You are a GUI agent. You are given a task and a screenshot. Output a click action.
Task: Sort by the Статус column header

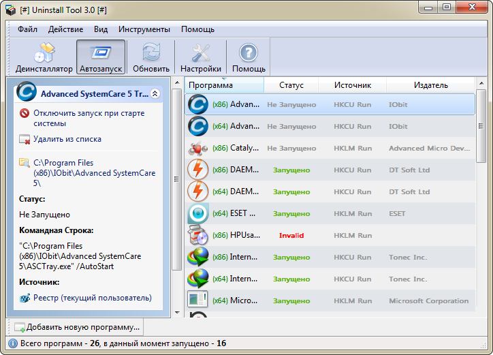point(291,85)
